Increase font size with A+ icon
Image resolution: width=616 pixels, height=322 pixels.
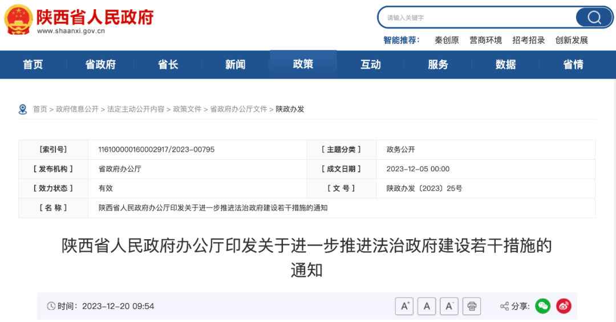pos(404,307)
